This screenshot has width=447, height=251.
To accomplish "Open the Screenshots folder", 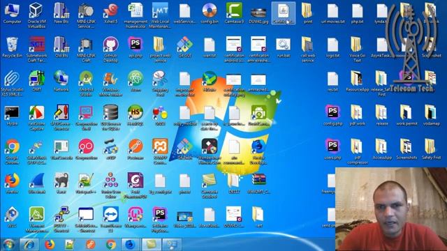I will 406,150.
